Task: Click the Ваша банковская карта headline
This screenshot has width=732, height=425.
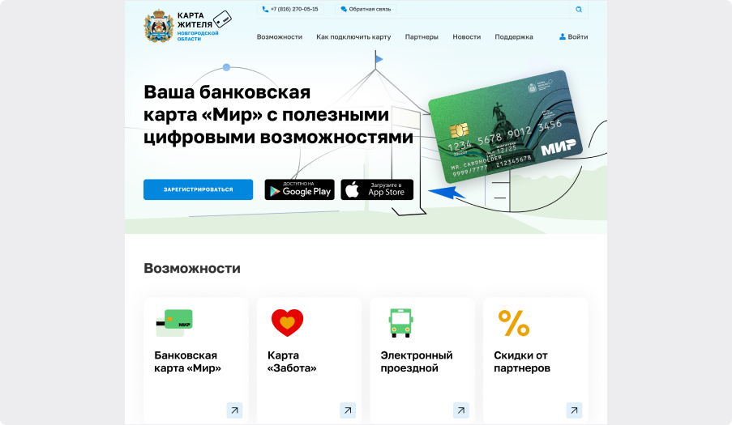Action: tap(278, 115)
